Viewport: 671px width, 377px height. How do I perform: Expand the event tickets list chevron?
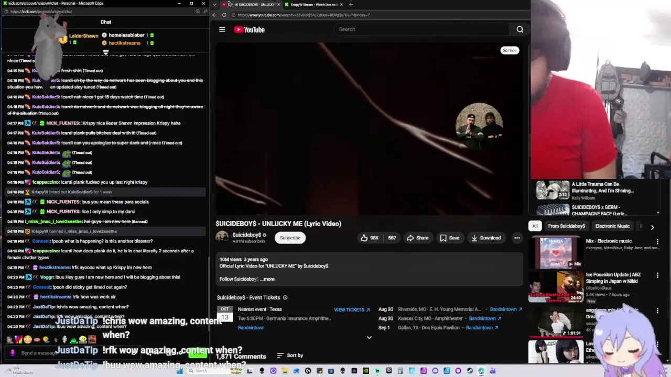click(369, 338)
